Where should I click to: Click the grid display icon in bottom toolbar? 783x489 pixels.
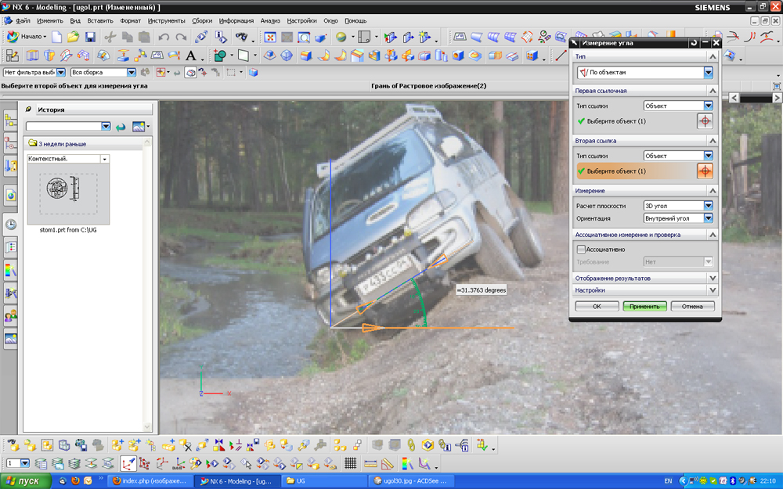351,463
